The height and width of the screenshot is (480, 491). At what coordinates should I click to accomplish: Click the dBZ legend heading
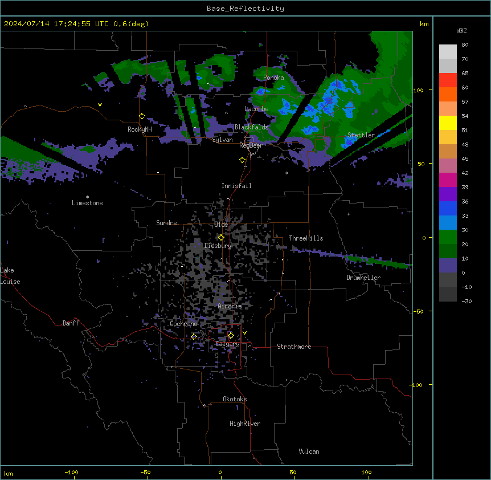pos(461,31)
